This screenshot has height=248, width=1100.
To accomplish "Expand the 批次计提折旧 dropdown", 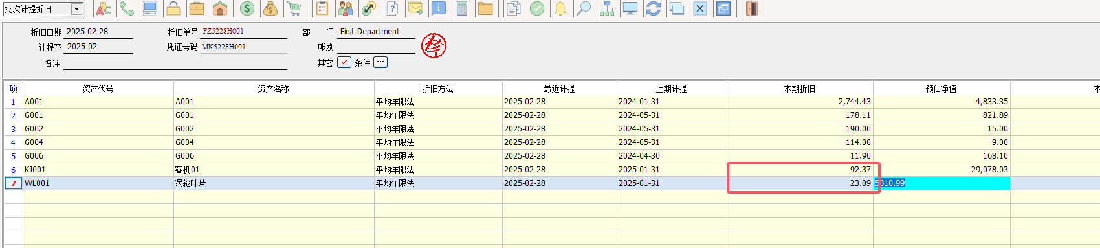I will click(x=76, y=9).
